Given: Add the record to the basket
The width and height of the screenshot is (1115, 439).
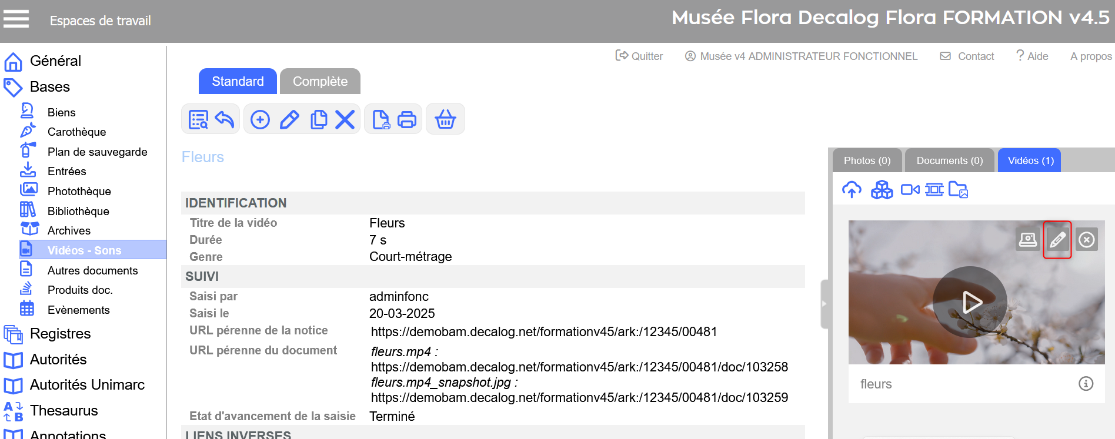Looking at the screenshot, I should [x=445, y=119].
